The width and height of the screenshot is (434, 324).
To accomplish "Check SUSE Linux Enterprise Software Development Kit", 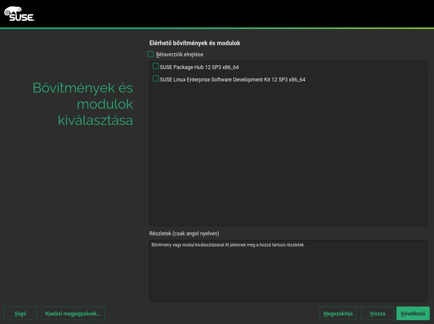I will point(156,79).
